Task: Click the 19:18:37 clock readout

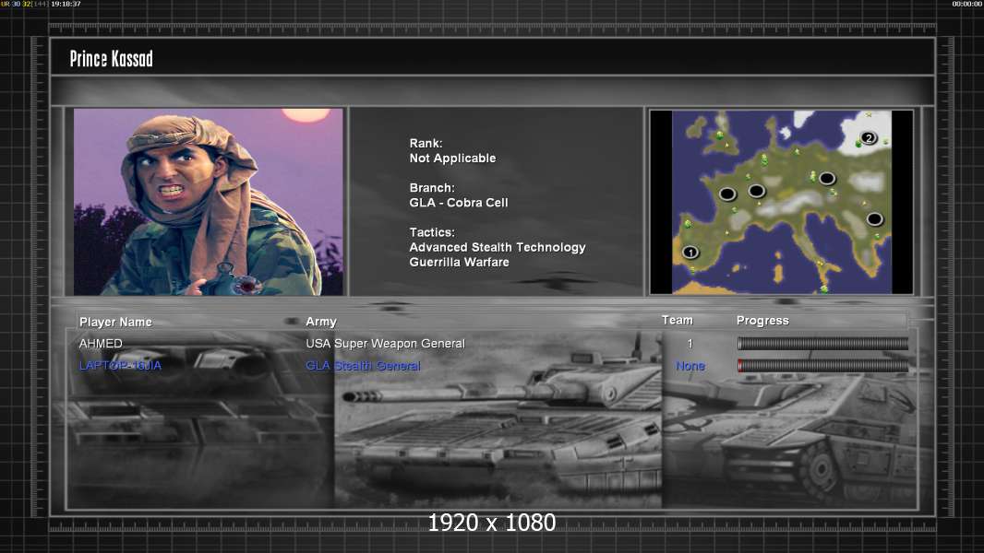Action: [x=66, y=4]
